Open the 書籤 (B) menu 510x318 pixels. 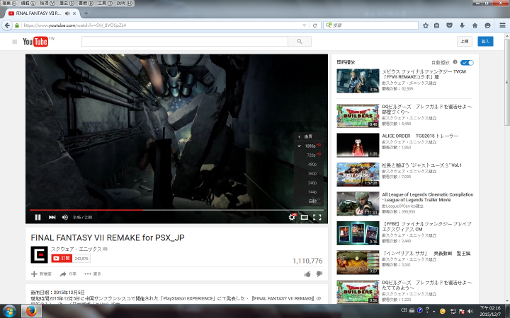point(86,4)
